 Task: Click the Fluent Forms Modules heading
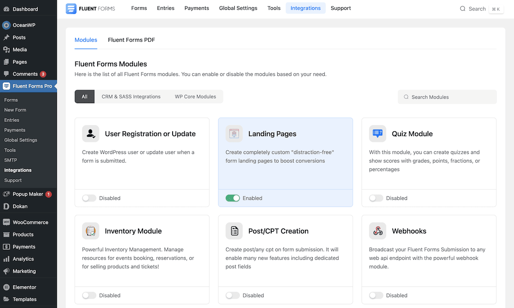coord(111,64)
